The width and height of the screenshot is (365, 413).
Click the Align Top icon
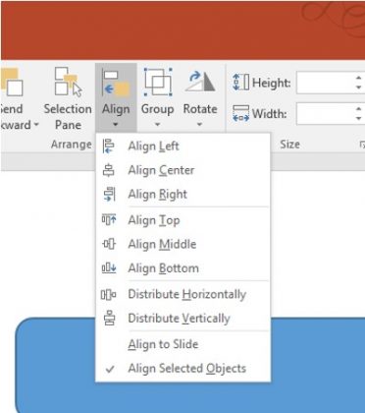109,219
